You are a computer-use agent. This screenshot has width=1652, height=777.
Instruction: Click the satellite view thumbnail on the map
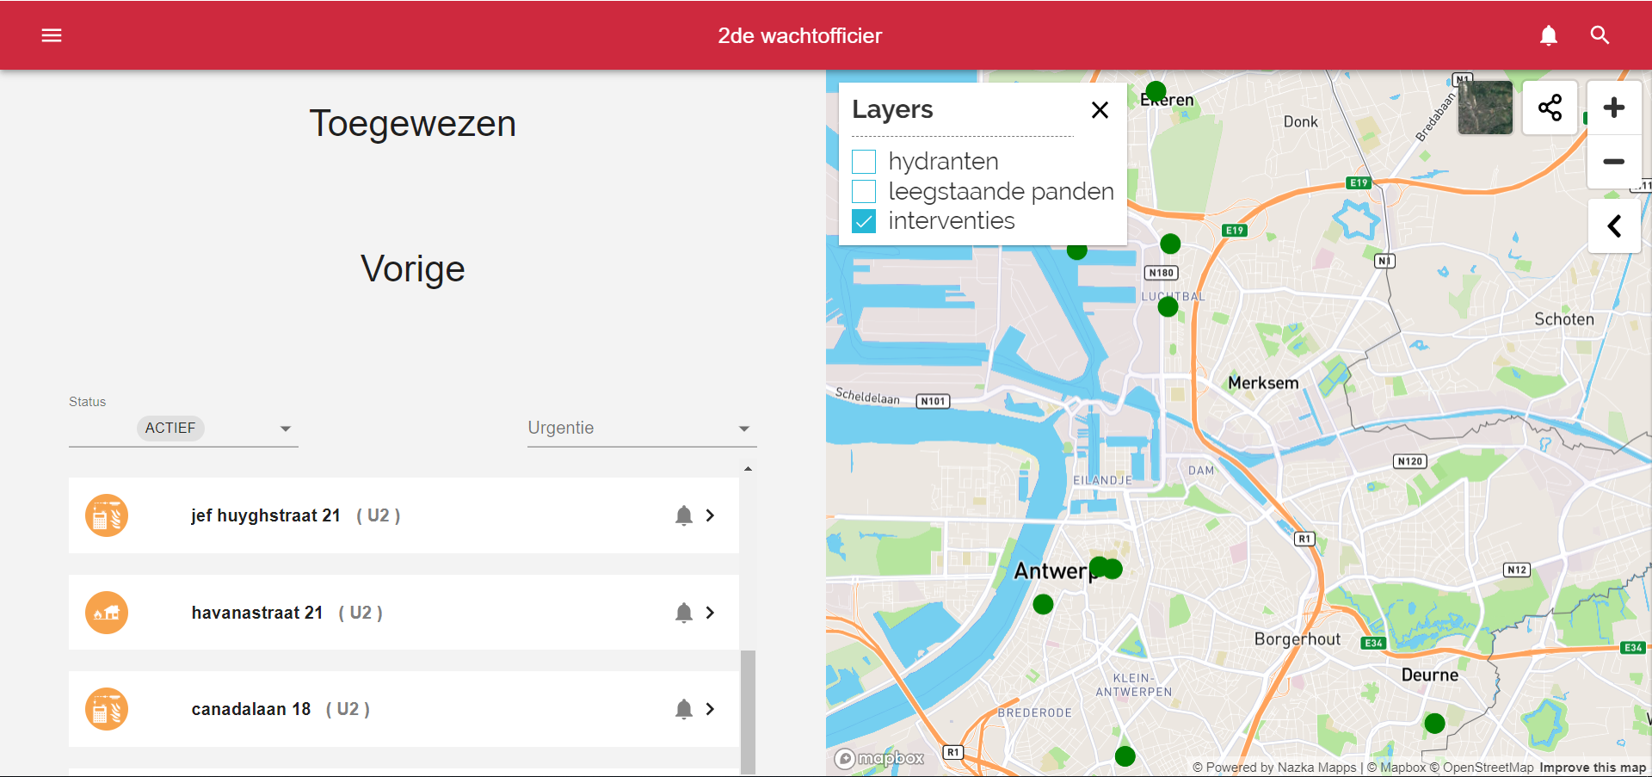coord(1485,108)
